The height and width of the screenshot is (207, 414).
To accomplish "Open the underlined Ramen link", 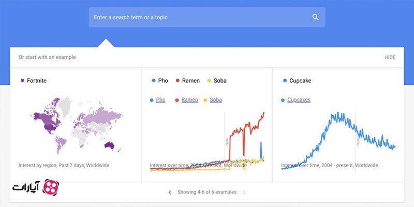I will coord(189,99).
